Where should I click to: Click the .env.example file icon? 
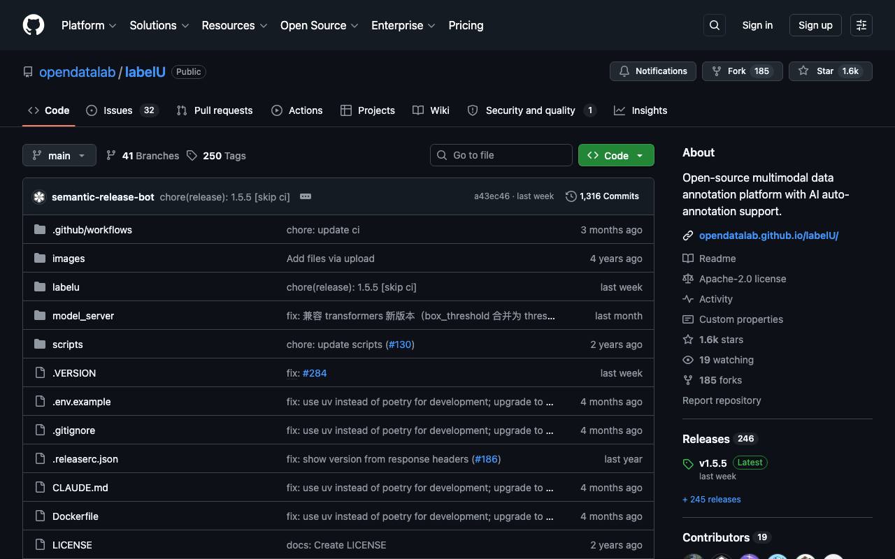point(40,401)
